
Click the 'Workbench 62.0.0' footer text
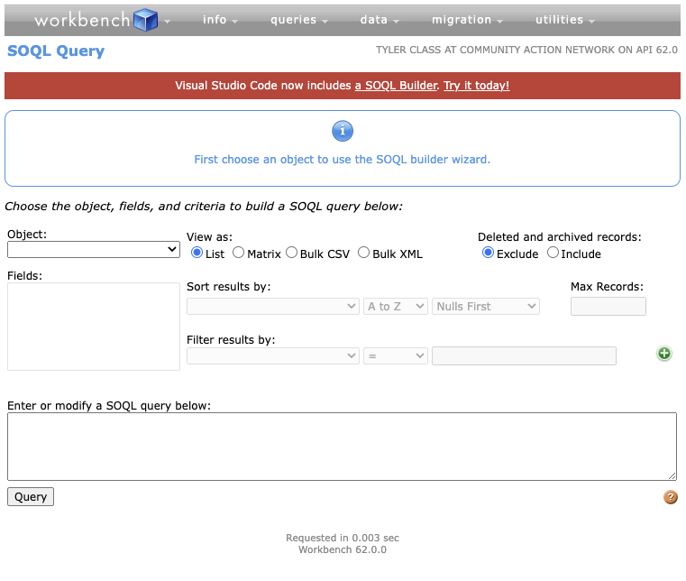(343, 550)
